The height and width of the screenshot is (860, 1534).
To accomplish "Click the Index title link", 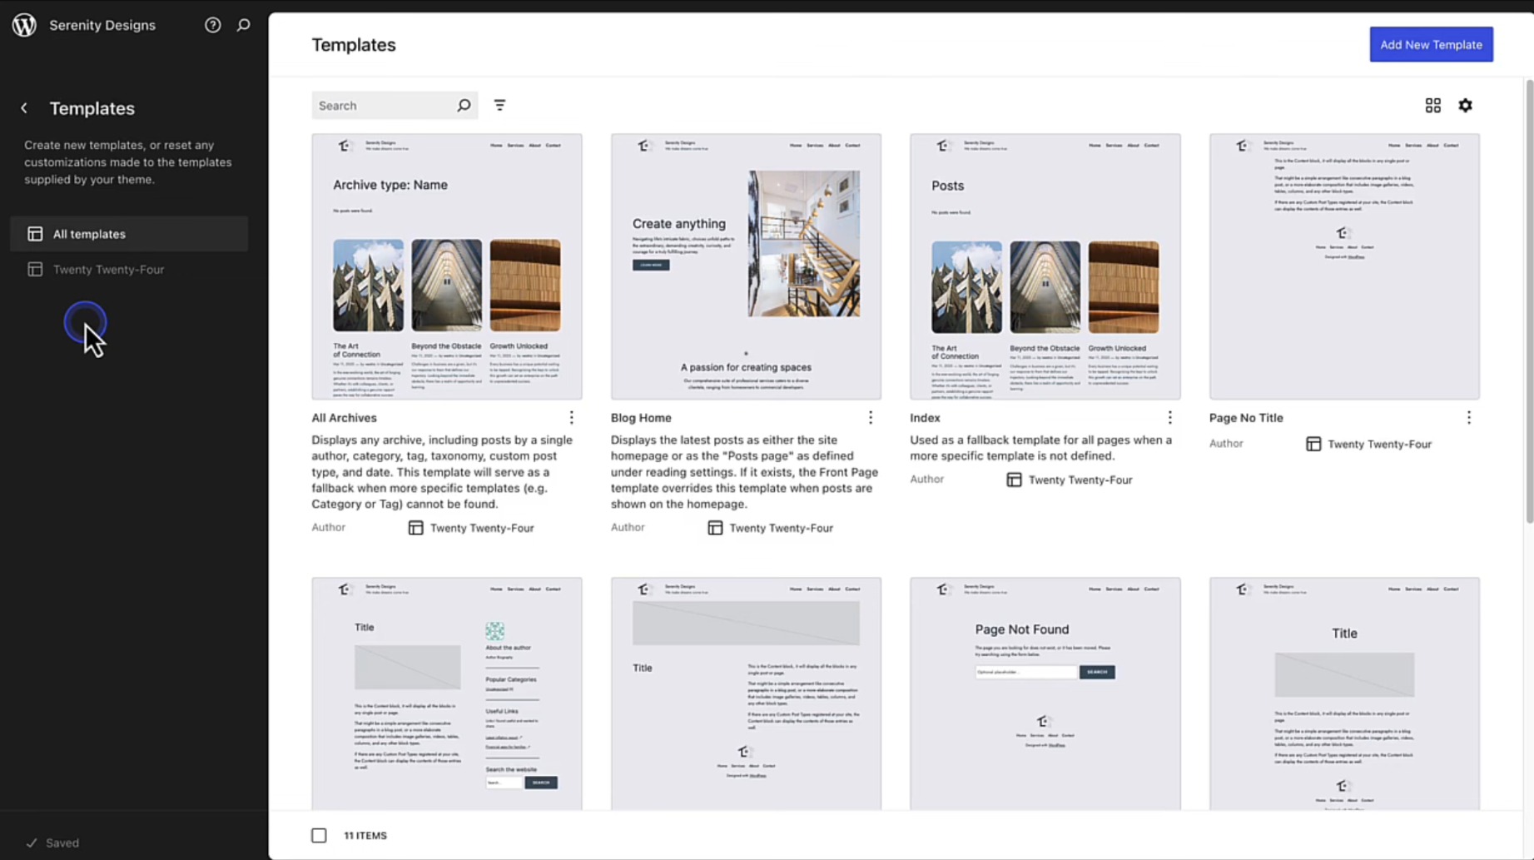I will point(925,418).
